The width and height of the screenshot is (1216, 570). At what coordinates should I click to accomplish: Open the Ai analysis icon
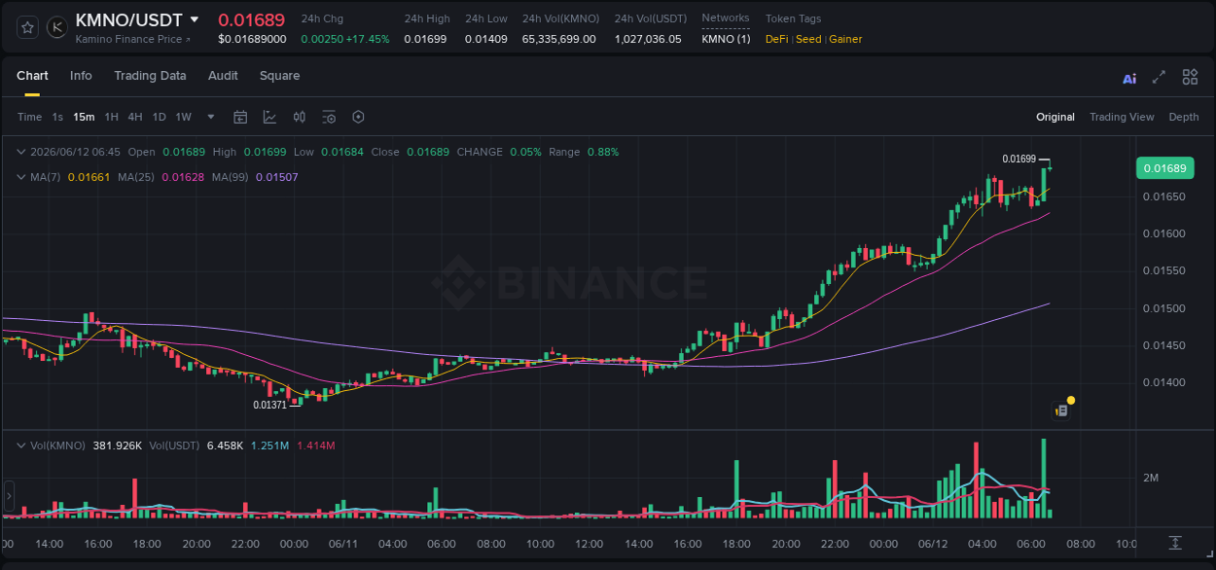[x=1129, y=78]
